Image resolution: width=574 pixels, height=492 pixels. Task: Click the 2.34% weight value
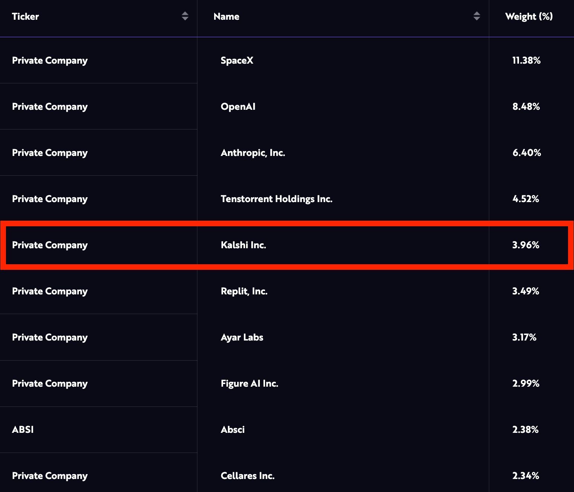click(526, 476)
